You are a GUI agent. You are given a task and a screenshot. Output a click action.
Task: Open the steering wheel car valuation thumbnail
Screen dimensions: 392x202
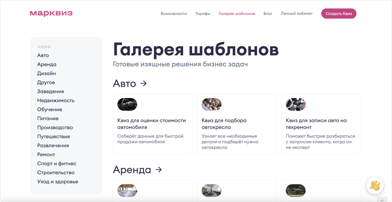pos(127,104)
